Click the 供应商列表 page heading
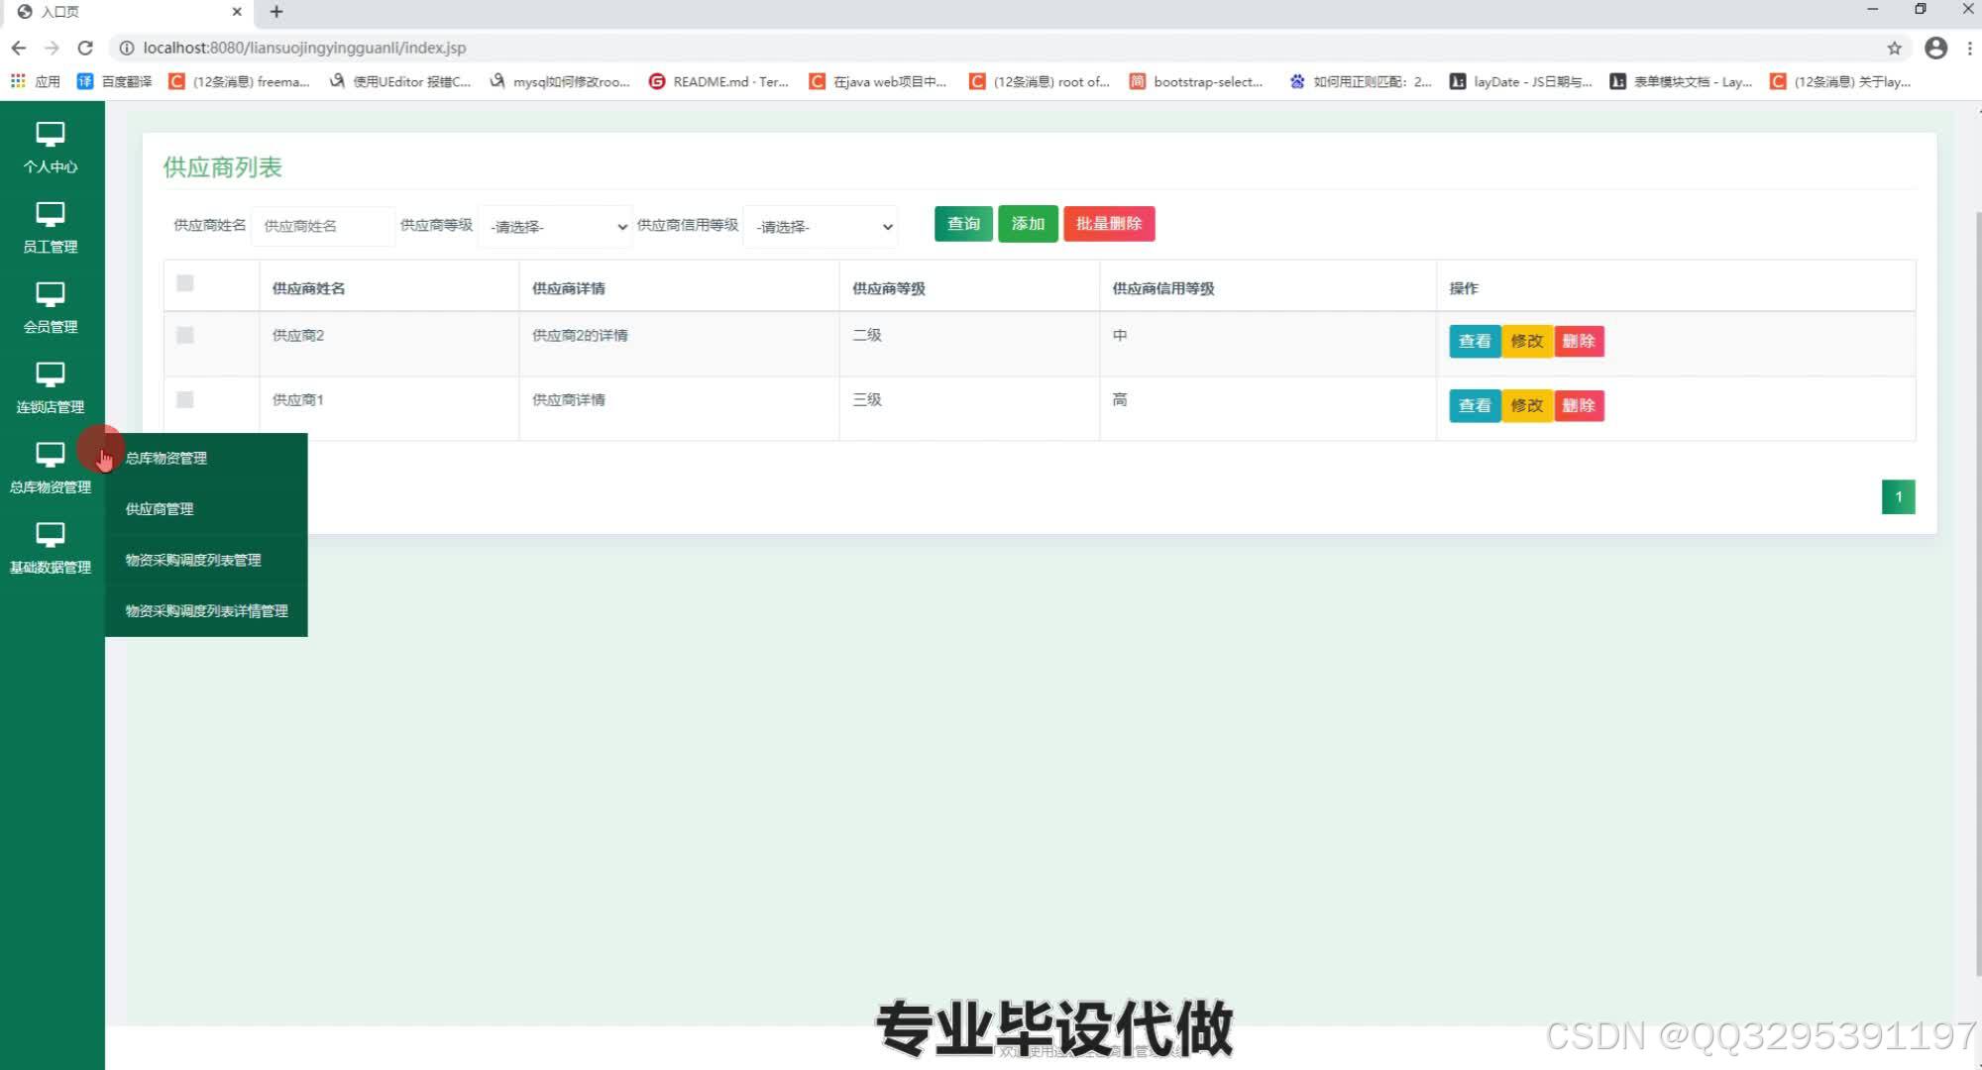 tap(223, 167)
